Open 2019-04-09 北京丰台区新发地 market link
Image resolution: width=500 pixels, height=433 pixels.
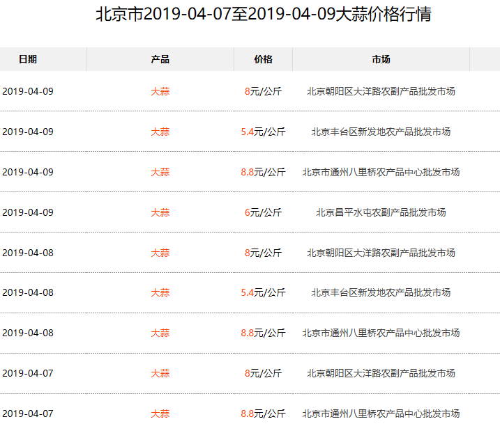[381, 132]
